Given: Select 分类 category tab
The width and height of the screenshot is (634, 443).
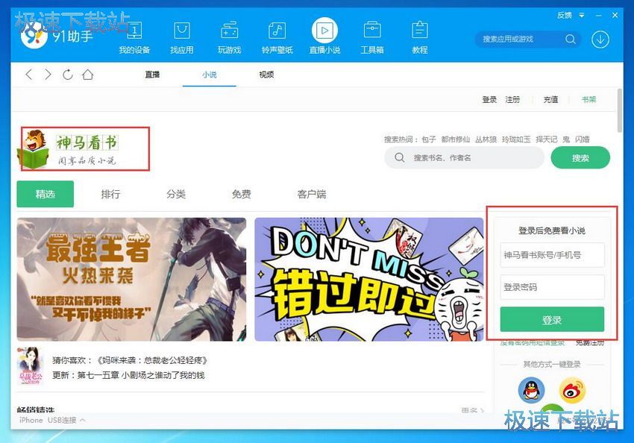Looking at the screenshot, I should [x=176, y=194].
